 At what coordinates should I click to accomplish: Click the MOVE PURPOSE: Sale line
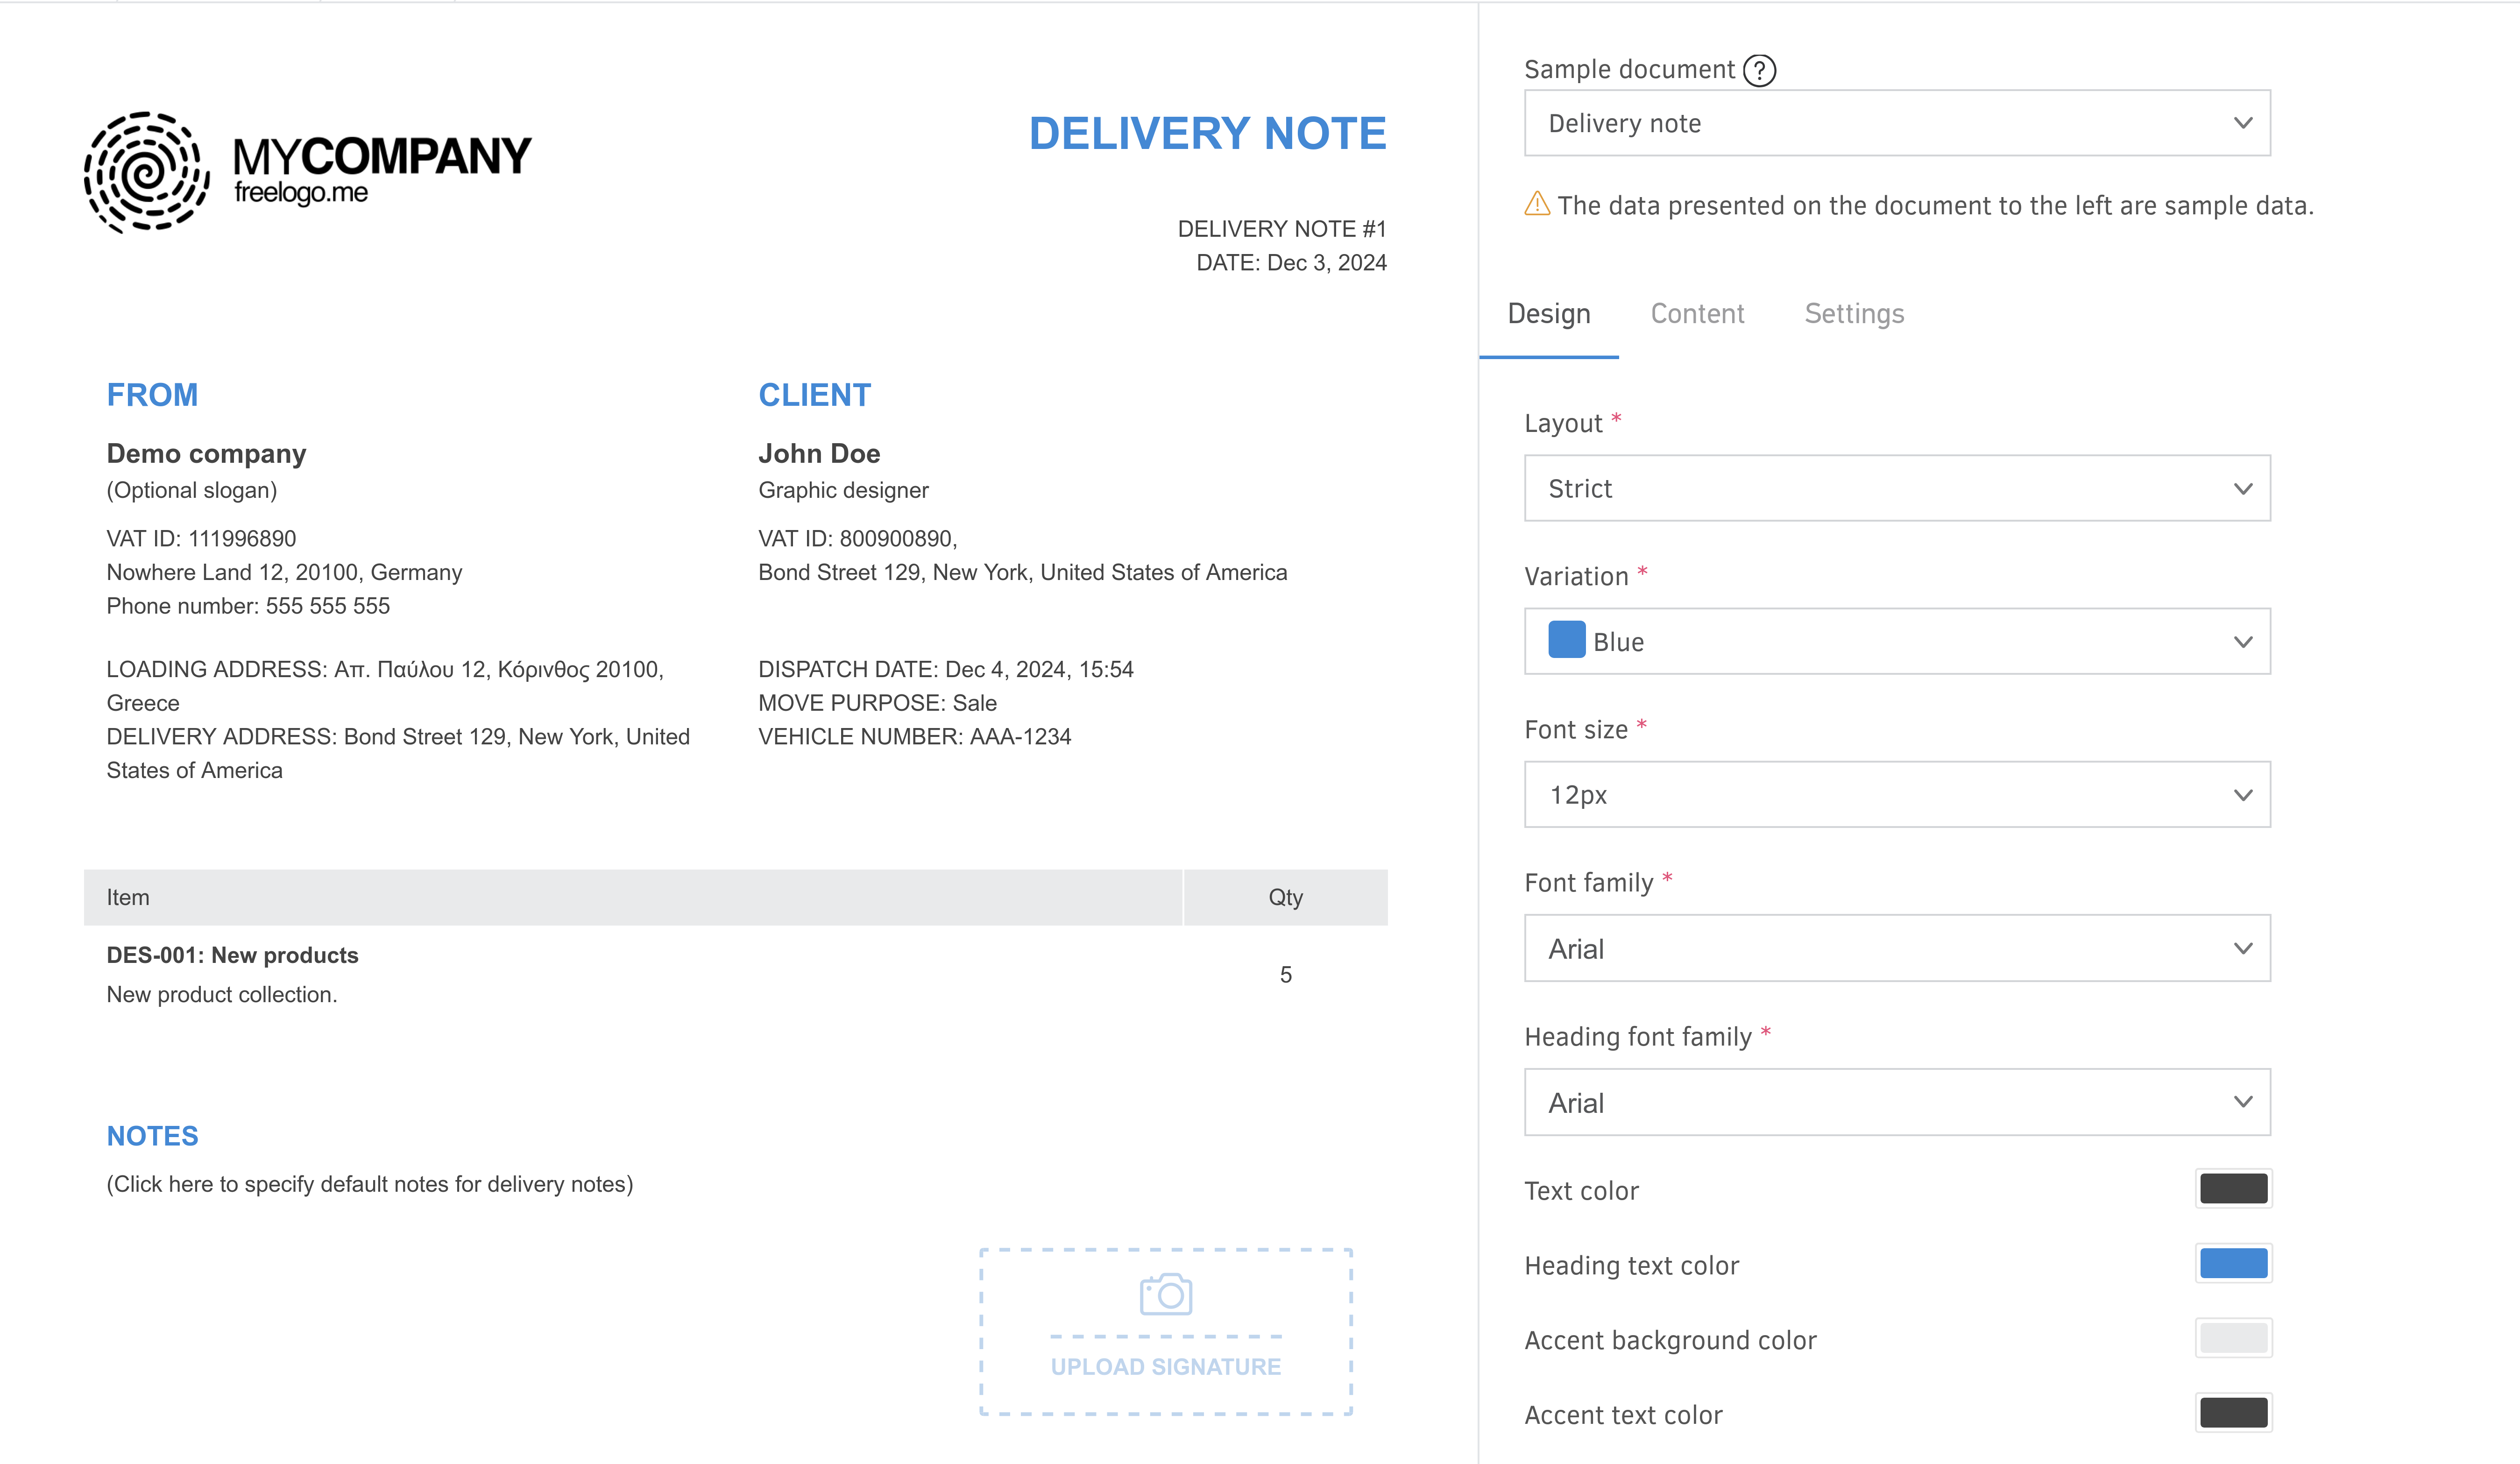point(877,703)
